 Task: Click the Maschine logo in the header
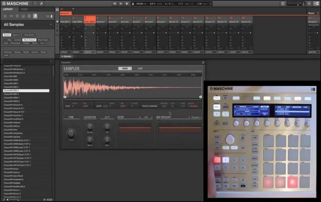[x=15, y=3]
